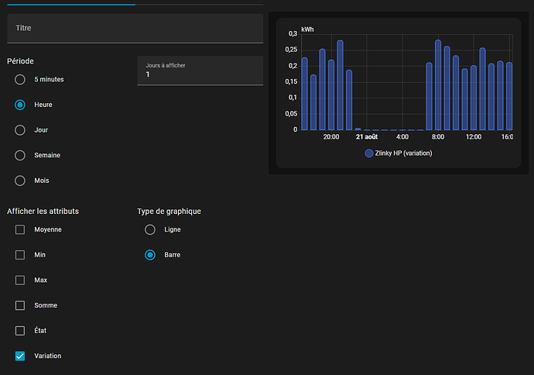Enable the Moyenne attribute checkbox
This screenshot has width=534, height=375.
tap(20, 229)
